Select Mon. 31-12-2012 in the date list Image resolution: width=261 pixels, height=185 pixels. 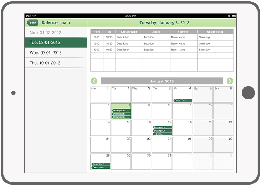coord(56,33)
